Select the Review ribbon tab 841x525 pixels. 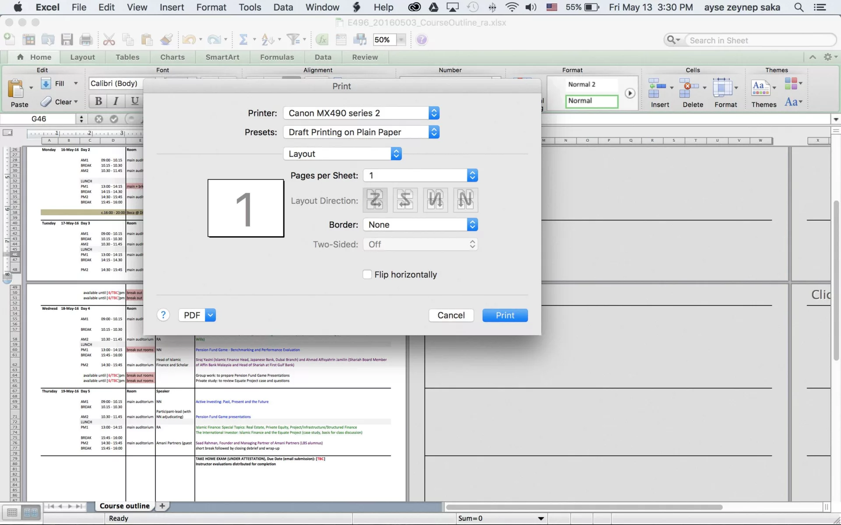tap(364, 56)
